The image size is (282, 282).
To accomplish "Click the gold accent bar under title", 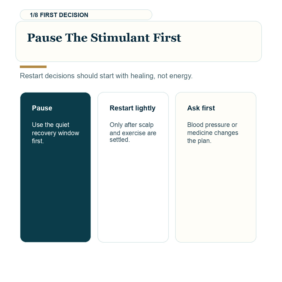I will point(33,67).
